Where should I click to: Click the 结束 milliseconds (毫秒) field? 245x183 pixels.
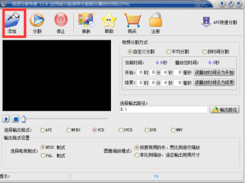178,83
